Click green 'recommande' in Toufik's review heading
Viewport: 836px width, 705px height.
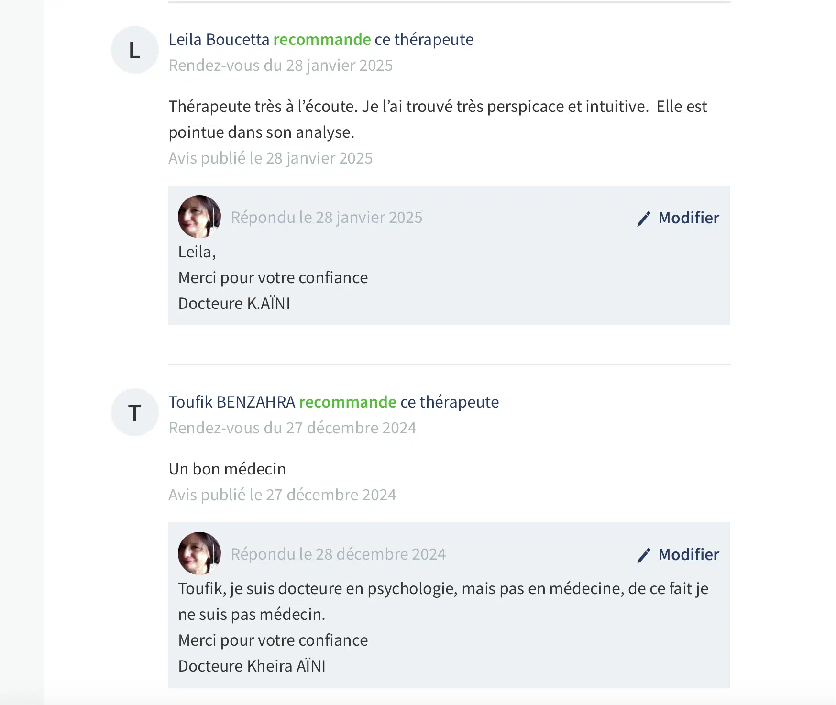coord(348,402)
